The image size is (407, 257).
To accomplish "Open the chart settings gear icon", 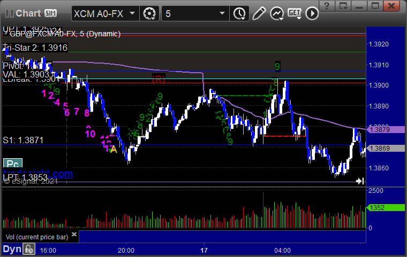I will (x=149, y=13).
